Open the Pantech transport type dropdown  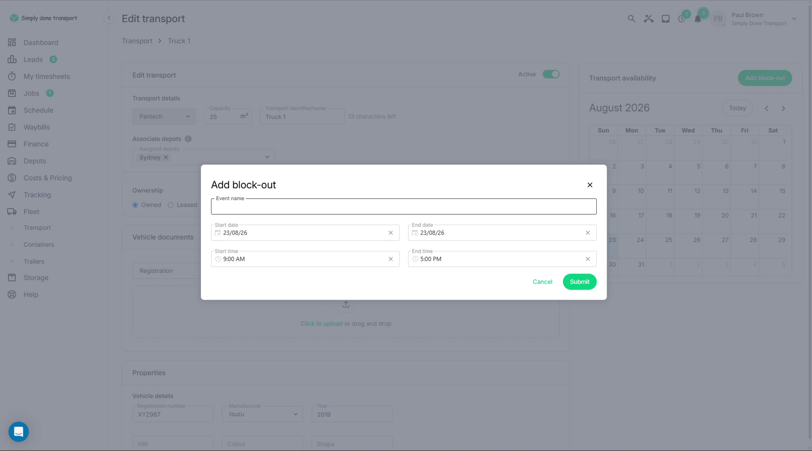point(164,117)
